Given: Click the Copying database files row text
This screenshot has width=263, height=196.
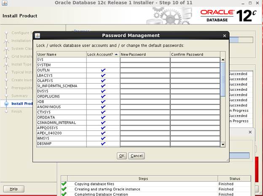Looking at the screenshot, I should click(94, 184).
